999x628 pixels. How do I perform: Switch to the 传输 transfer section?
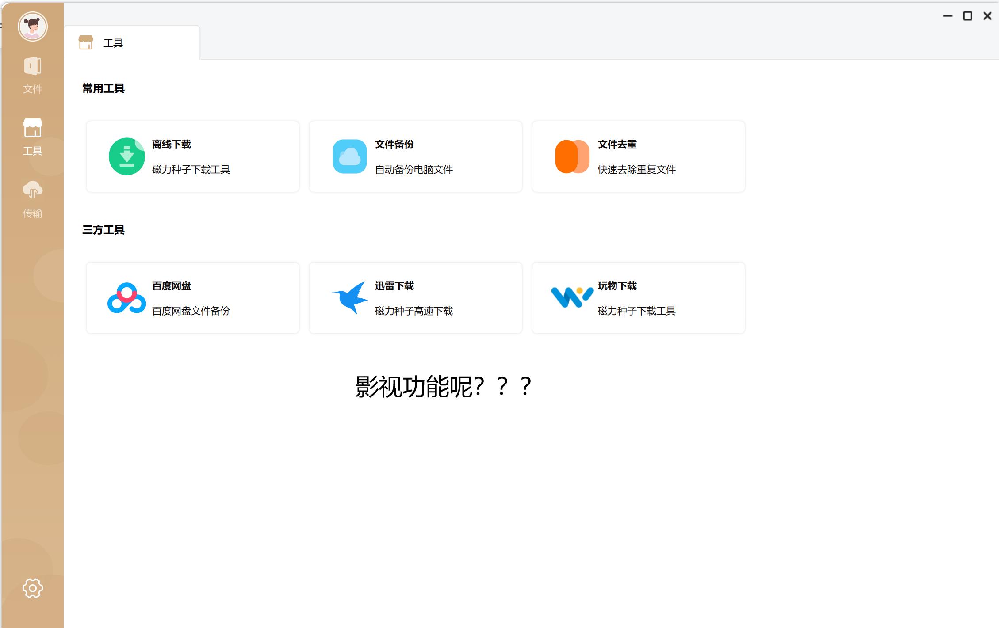[32, 199]
